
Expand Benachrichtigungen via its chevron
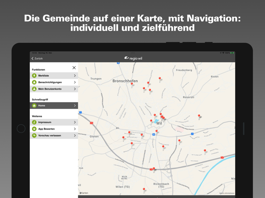click(x=75, y=82)
